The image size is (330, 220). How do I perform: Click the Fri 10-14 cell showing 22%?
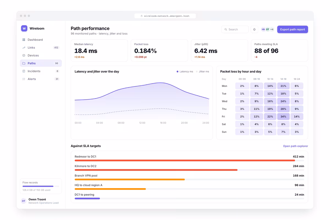coord(270,117)
